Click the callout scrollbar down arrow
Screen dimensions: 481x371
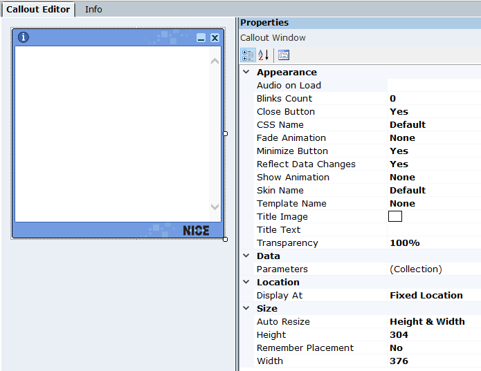pos(215,207)
